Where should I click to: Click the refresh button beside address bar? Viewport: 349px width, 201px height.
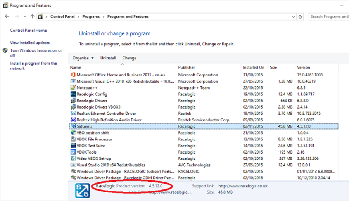[x=301, y=17]
